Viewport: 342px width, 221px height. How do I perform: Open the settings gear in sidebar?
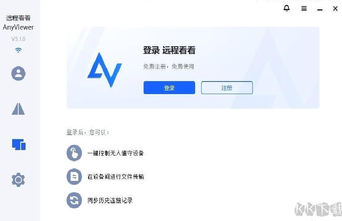tap(18, 180)
